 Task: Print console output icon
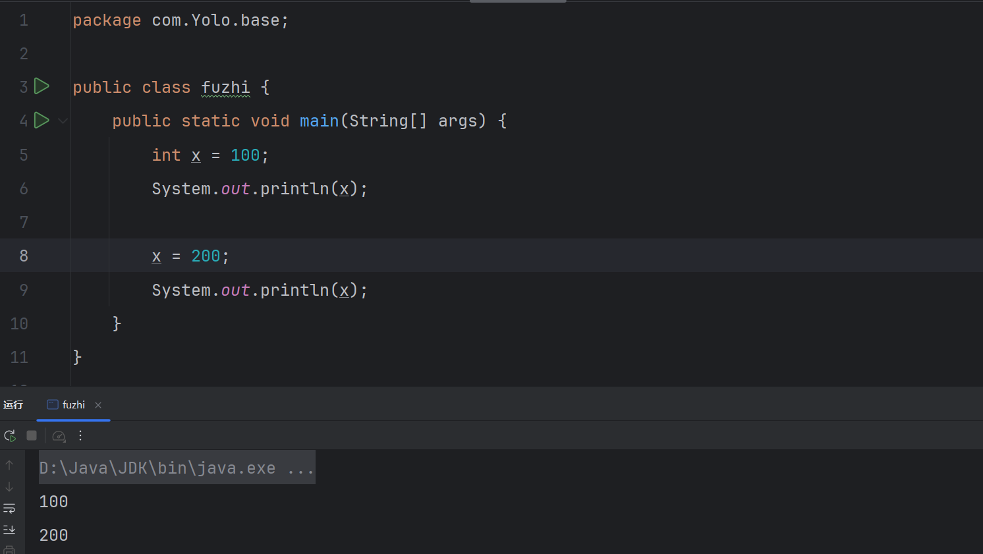point(9,549)
